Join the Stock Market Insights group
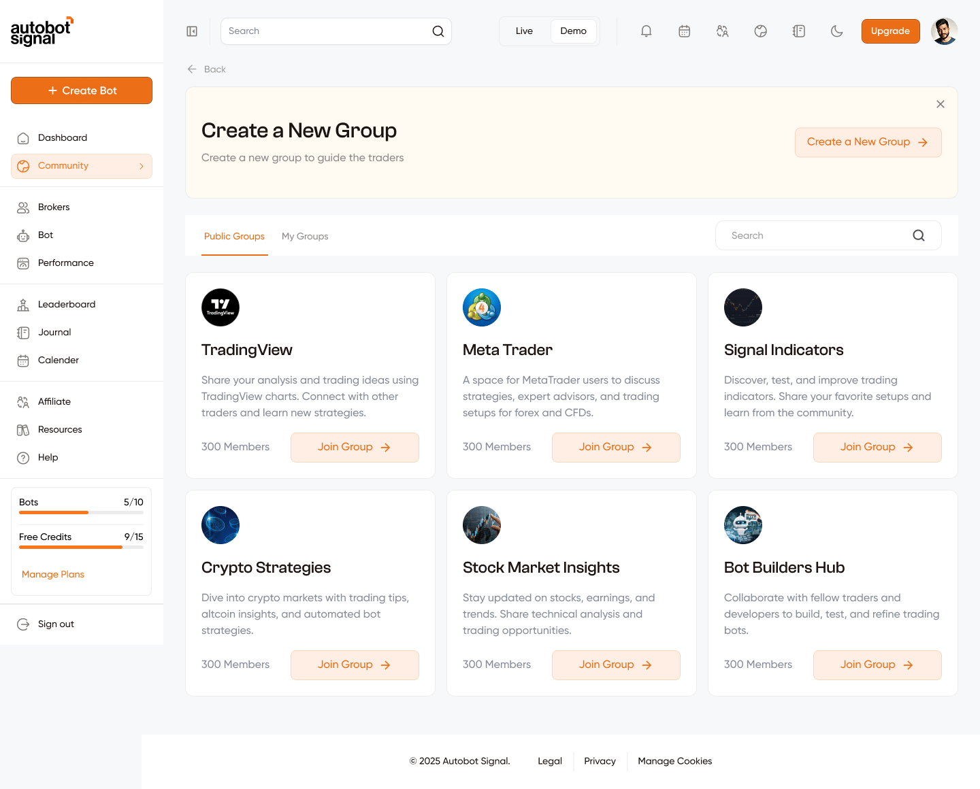 click(x=616, y=665)
